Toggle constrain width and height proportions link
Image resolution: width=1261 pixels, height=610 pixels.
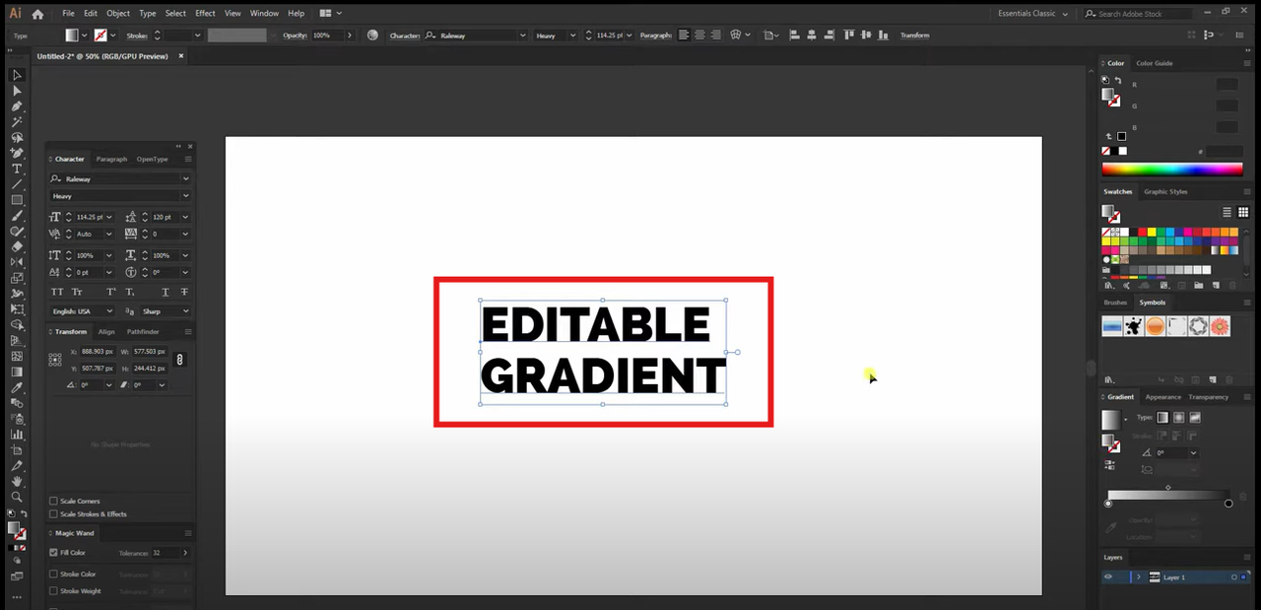tap(179, 360)
